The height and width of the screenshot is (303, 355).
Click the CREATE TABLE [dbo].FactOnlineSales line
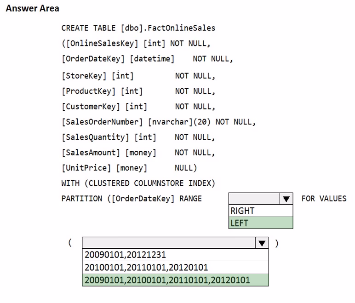point(138,28)
